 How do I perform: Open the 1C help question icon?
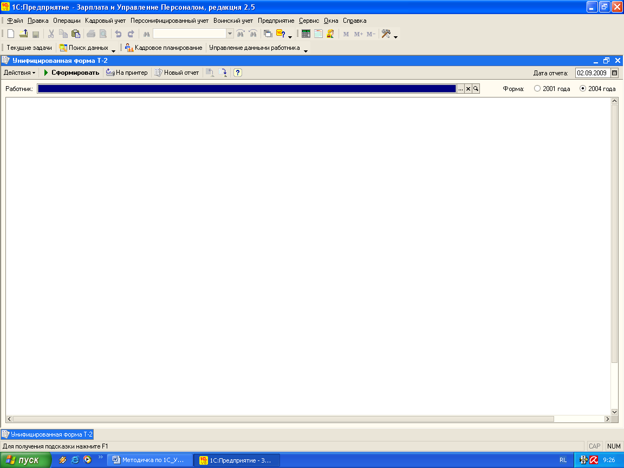(281, 34)
